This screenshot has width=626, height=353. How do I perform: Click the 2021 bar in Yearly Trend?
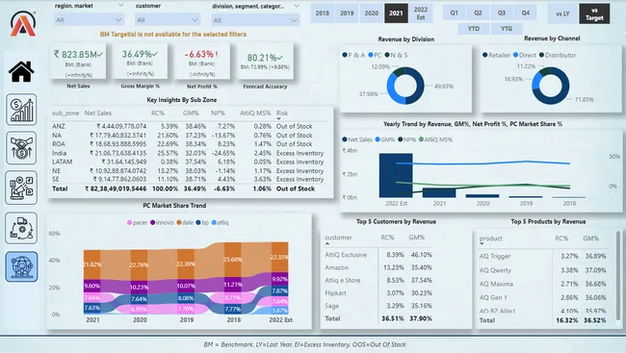point(439,192)
